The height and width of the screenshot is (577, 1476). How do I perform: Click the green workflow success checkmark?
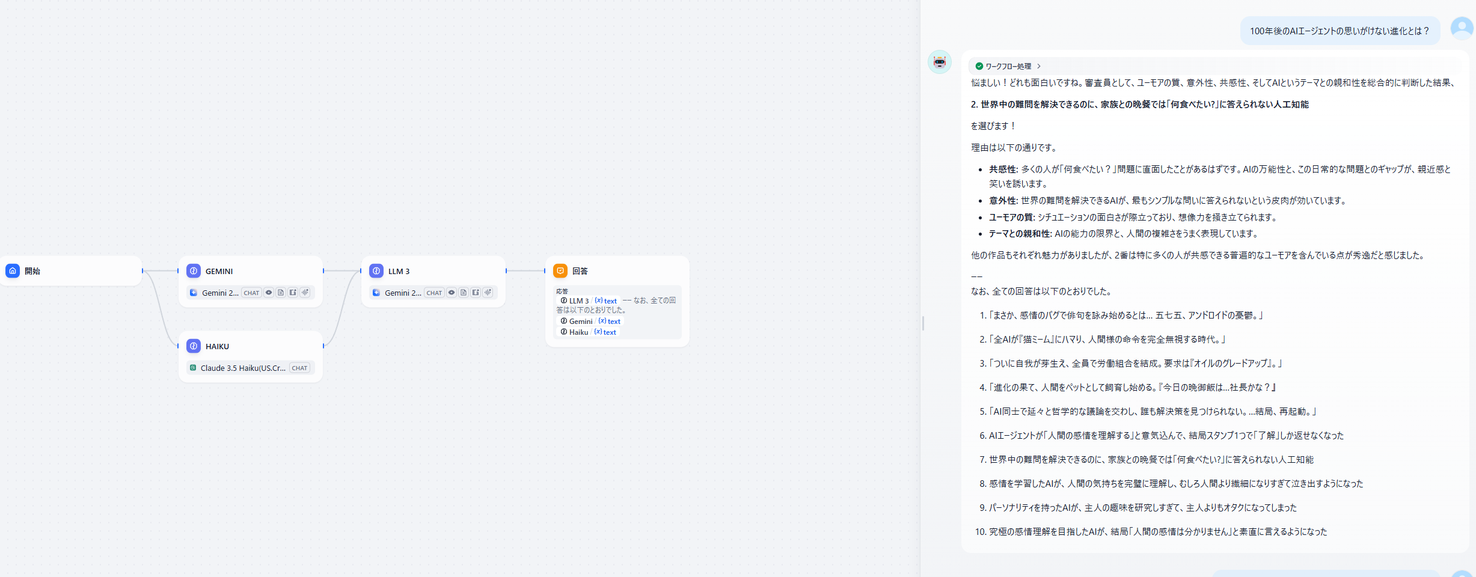click(x=979, y=66)
